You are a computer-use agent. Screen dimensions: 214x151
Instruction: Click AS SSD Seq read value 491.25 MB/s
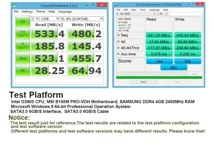click(159, 35)
